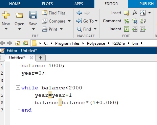The image size is (157, 125).
Task: Expand the Go To dropdown
Action: point(96,21)
